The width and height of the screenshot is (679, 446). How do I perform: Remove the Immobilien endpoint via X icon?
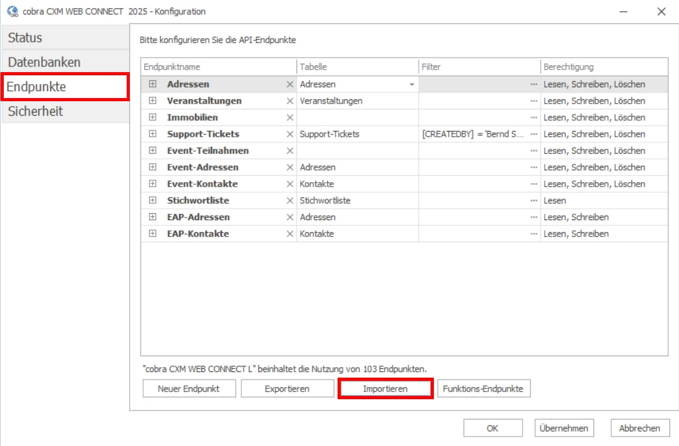289,118
